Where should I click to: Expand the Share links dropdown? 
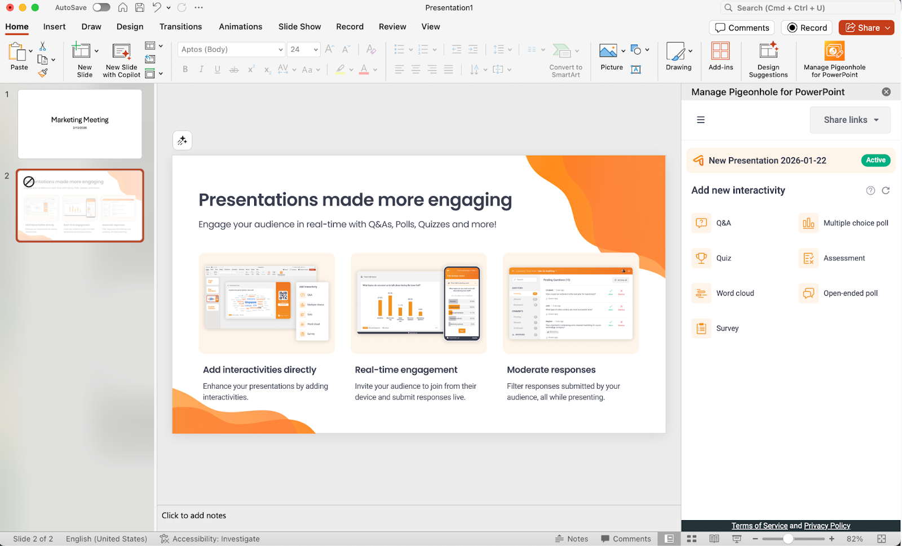(850, 120)
